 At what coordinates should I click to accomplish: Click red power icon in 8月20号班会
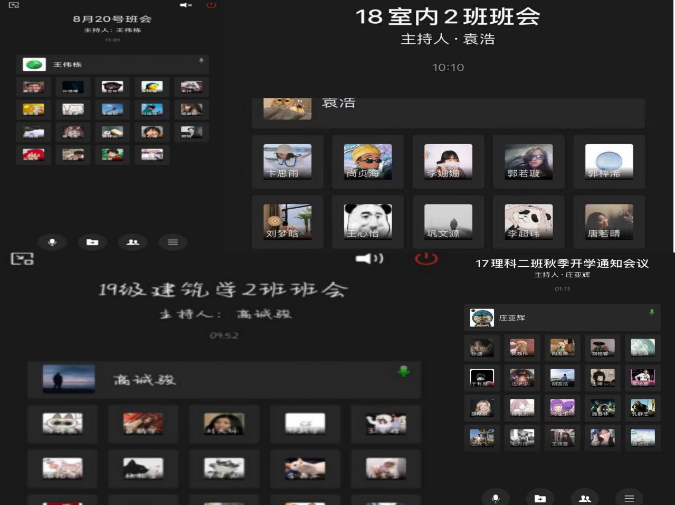point(211,5)
